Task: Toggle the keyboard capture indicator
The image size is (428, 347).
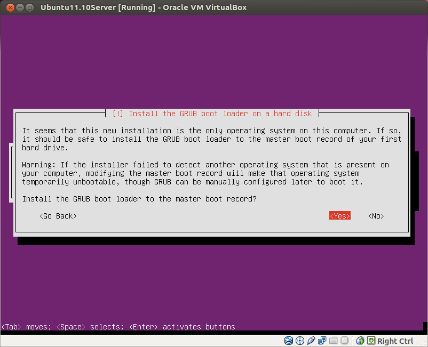Action: click(370, 341)
